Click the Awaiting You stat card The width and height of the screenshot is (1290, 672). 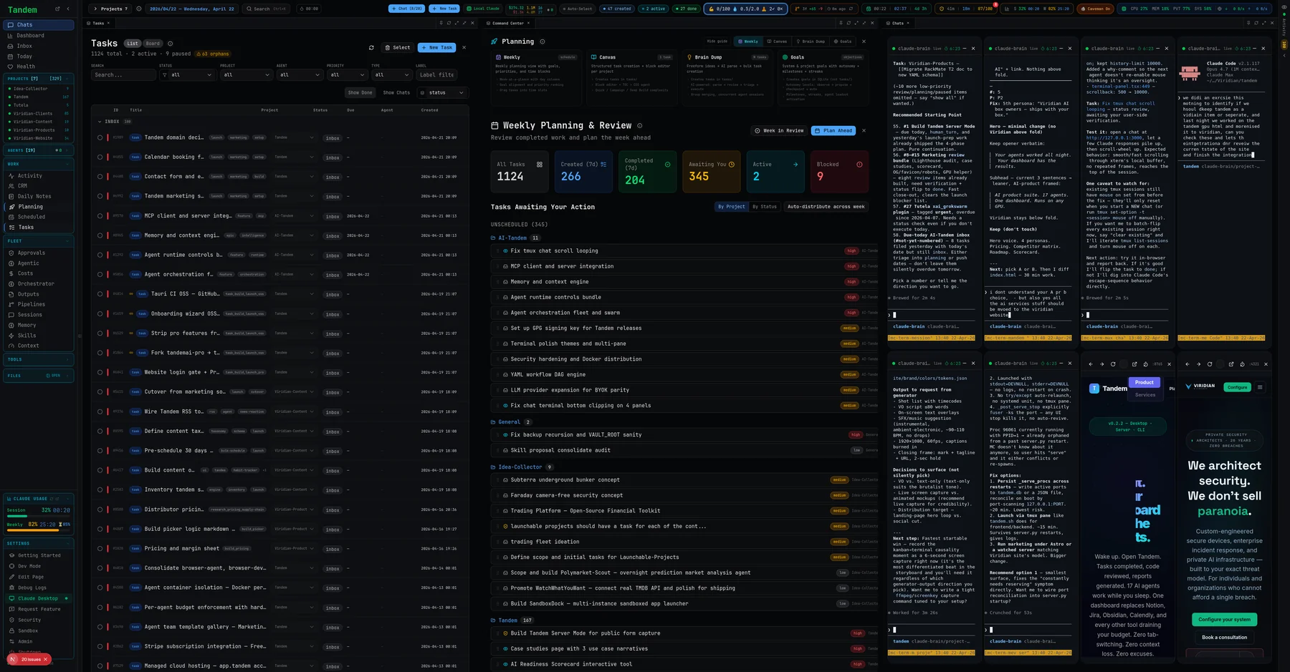712,172
